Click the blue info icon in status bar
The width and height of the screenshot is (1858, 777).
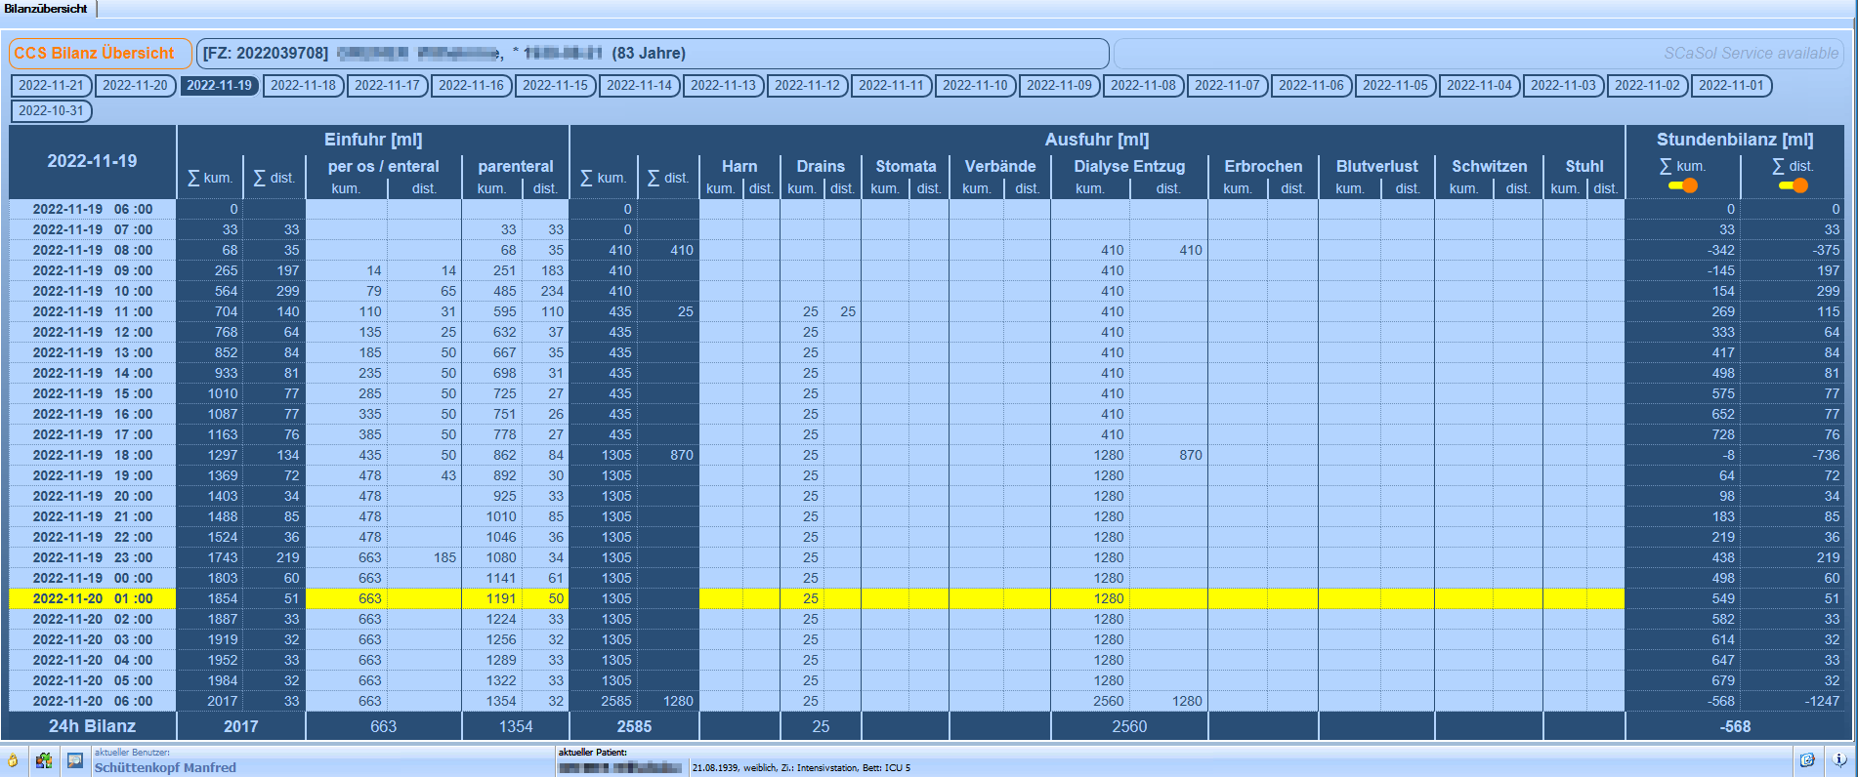point(1839,759)
